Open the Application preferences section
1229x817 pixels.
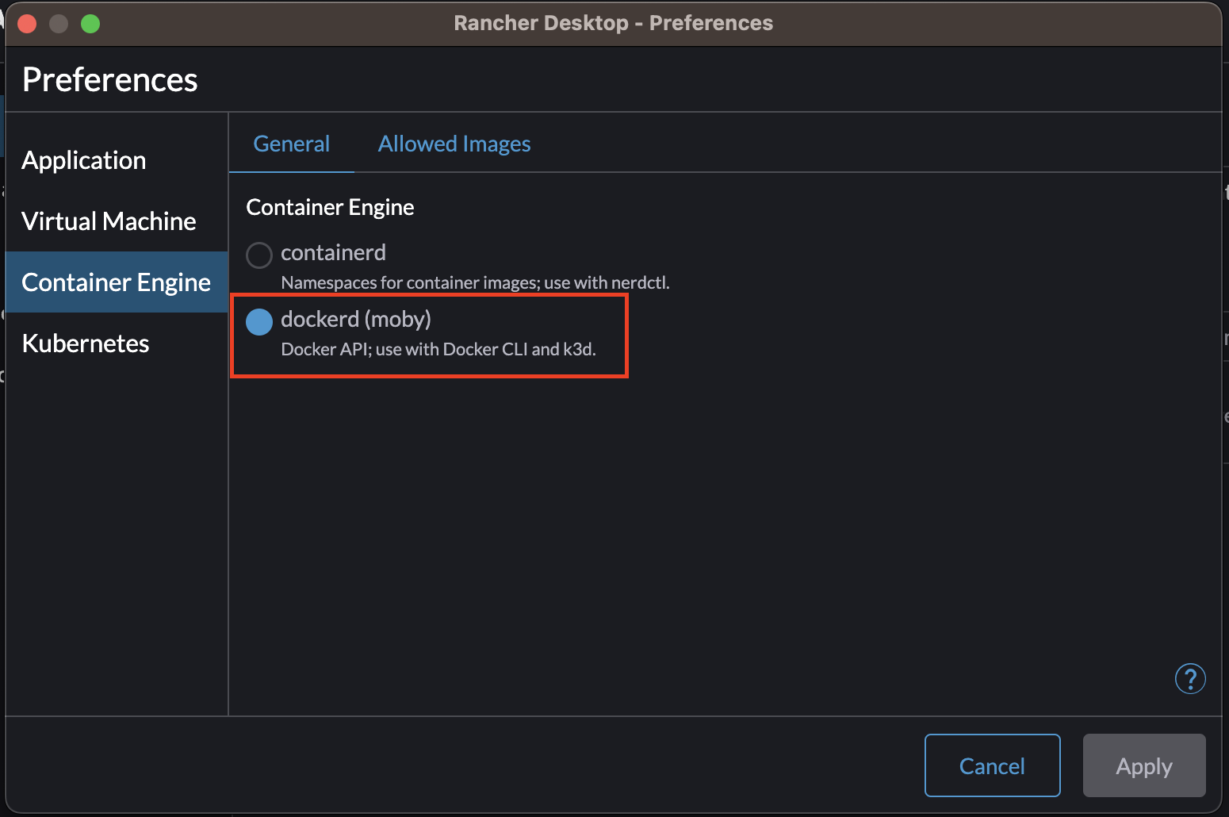[117, 160]
